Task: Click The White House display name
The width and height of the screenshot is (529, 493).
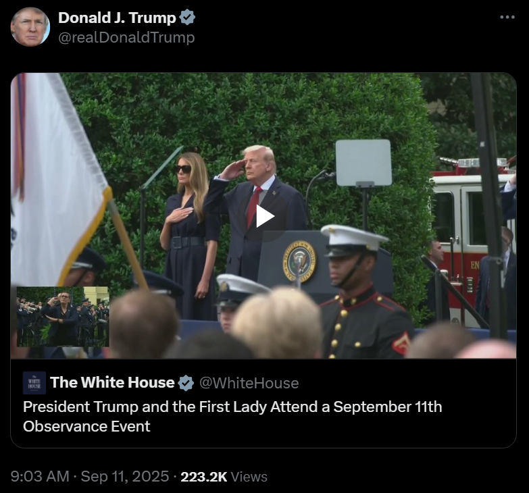Action: click(112, 382)
